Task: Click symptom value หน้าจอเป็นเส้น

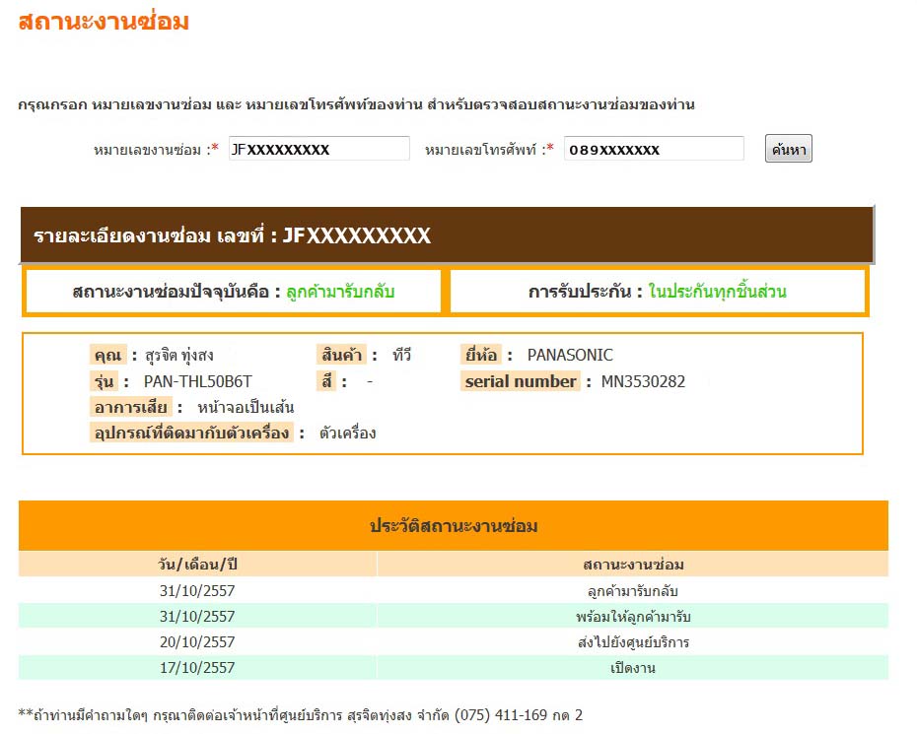Action: tap(246, 407)
